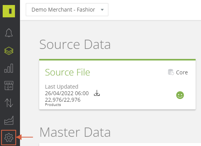201x146 pixels.
Task: Download the source file via download icon
Action: coord(97,93)
